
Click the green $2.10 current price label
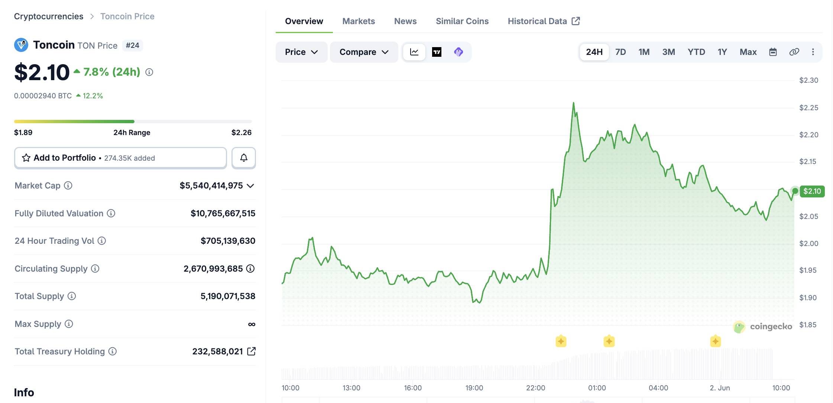tap(812, 191)
